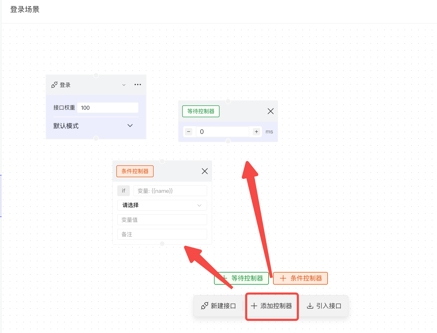Click the 等待控制器 tag on wait node
The height and width of the screenshot is (333, 437).
pos(201,111)
